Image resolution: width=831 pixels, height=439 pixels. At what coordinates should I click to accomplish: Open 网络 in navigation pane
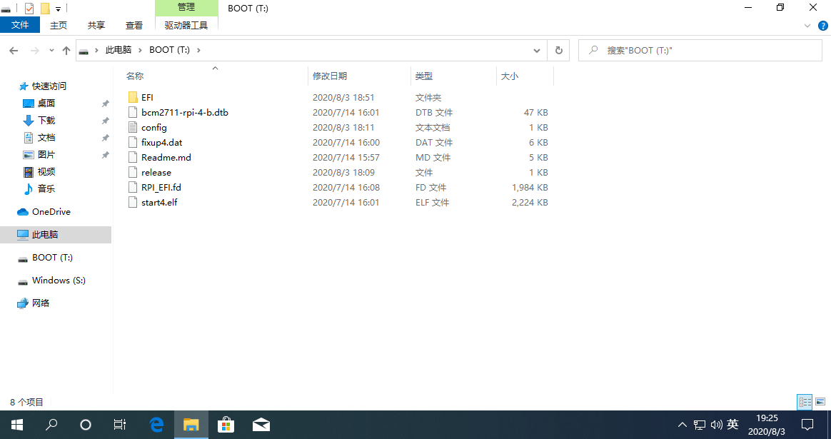pos(41,303)
